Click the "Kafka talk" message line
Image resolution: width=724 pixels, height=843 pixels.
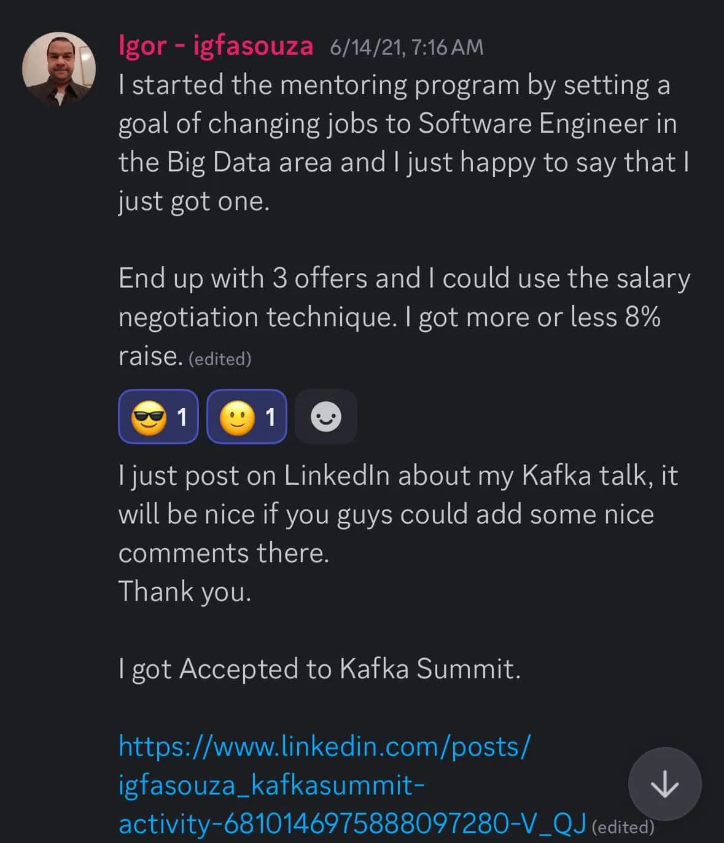pyautogui.click(x=397, y=476)
